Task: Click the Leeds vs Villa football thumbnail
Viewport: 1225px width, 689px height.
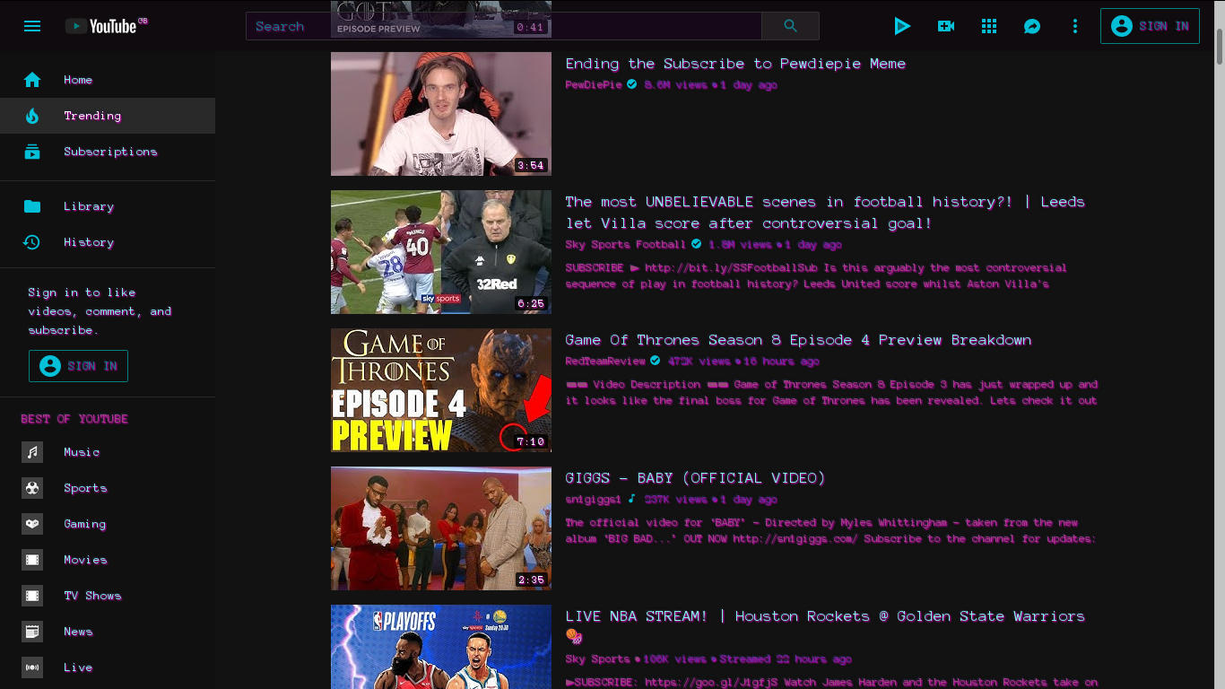Action: point(441,252)
